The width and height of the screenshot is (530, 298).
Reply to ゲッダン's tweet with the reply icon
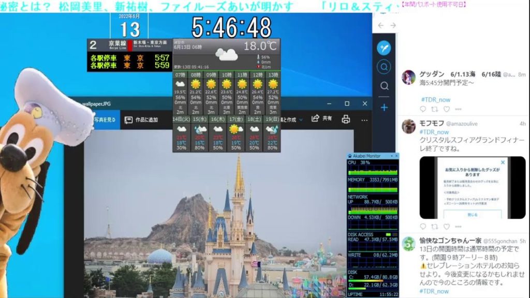pyautogui.click(x=423, y=109)
